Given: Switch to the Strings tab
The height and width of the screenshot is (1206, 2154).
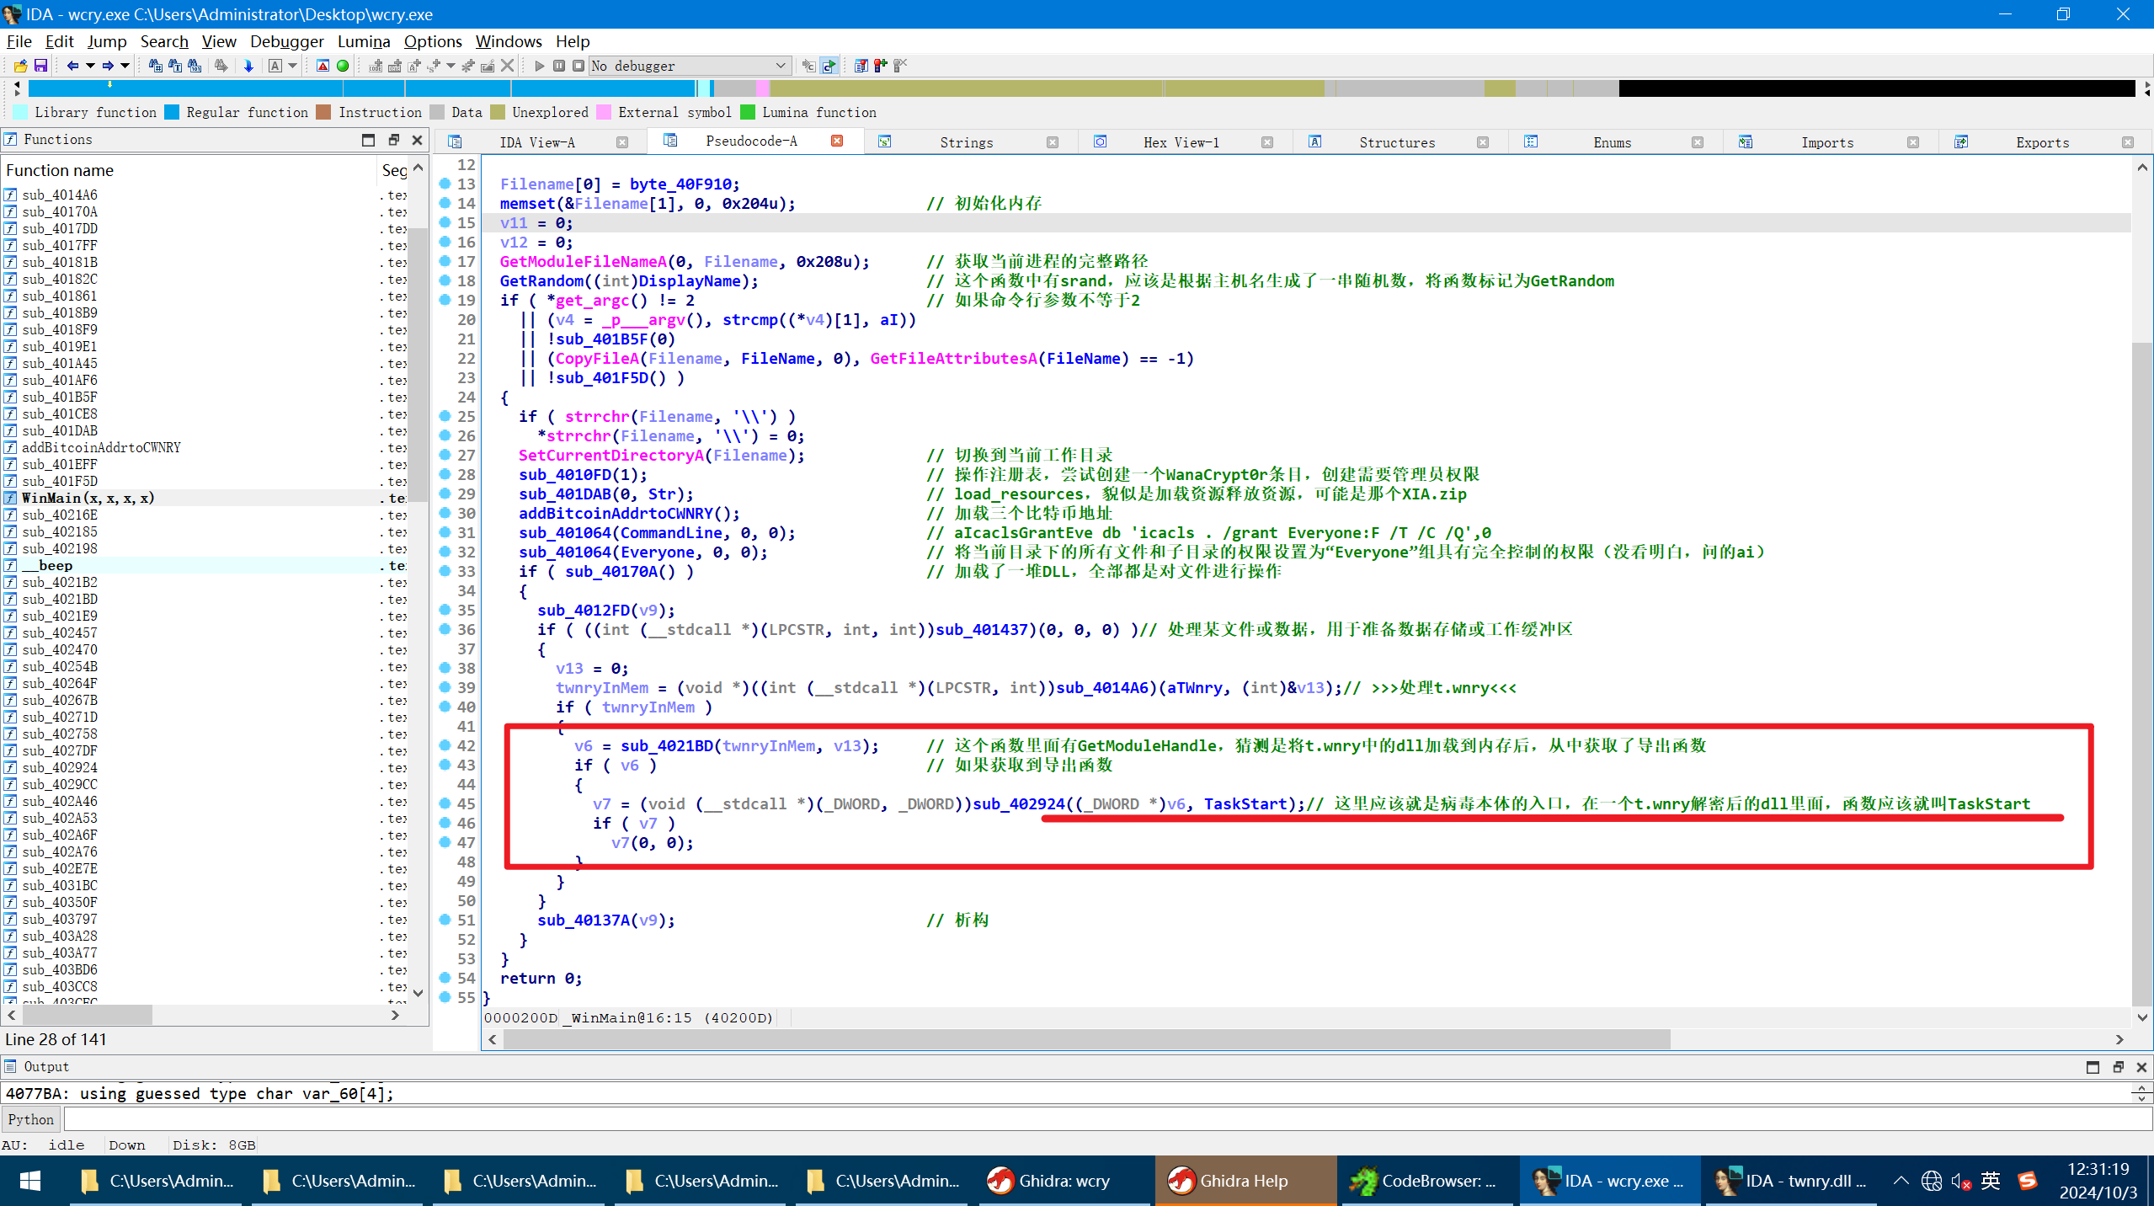Looking at the screenshot, I should pos(966,142).
